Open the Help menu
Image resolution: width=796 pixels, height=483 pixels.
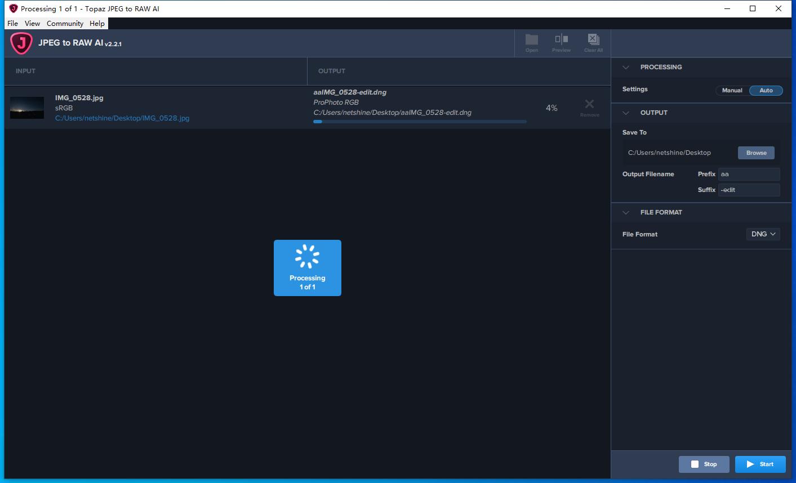click(97, 23)
